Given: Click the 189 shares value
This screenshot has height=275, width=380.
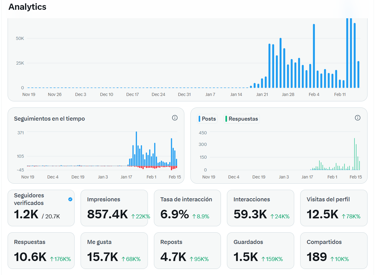Looking at the screenshot, I should 317,257.
